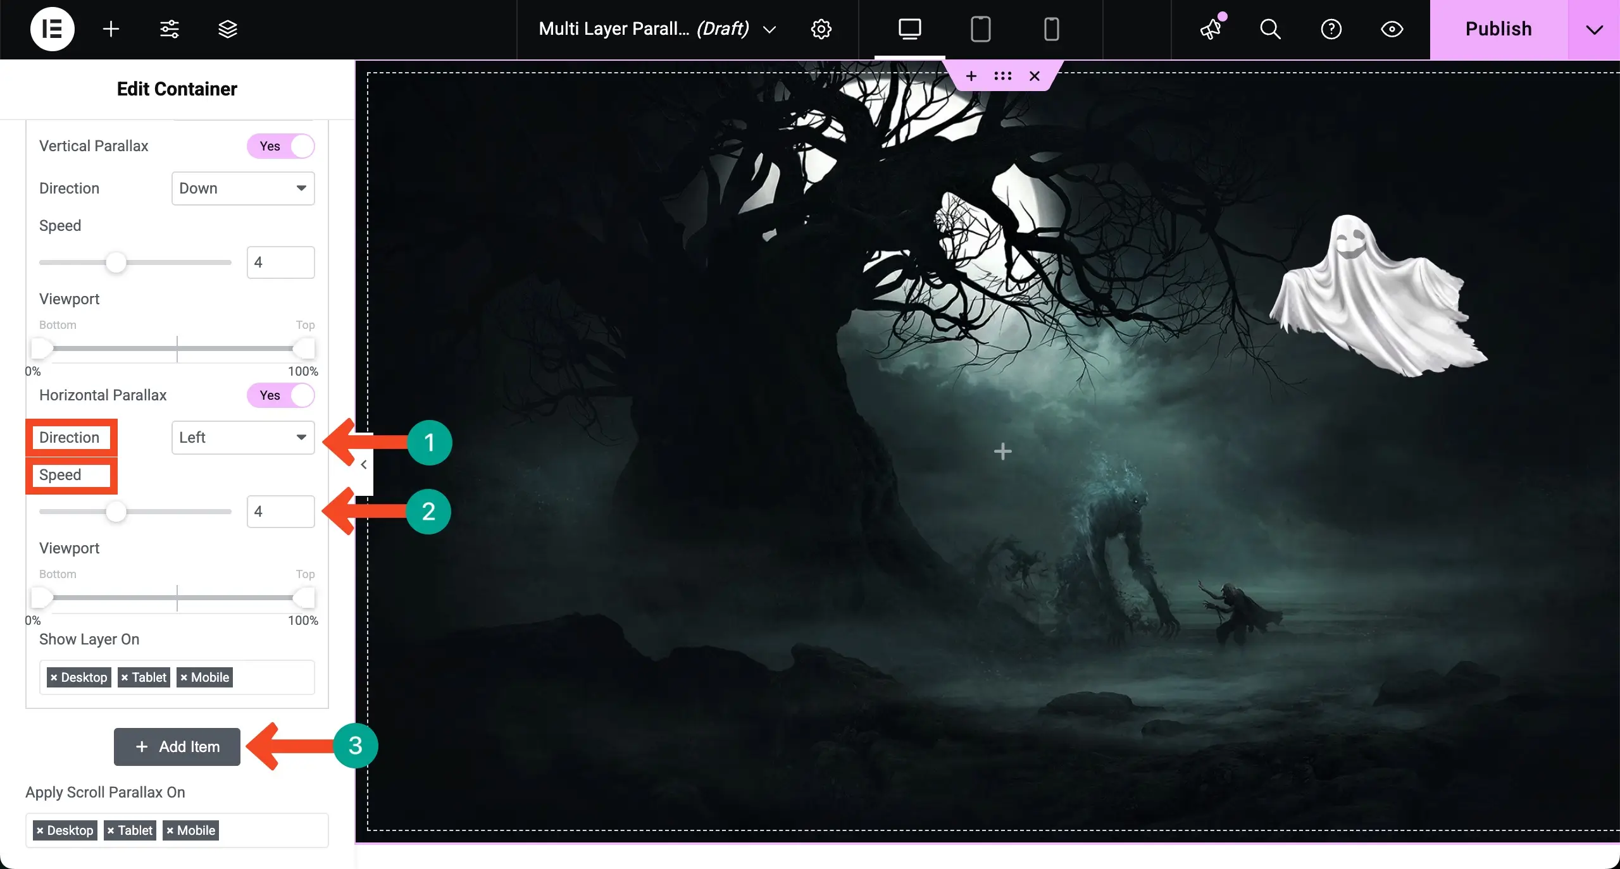Remove Mobile tag from Show Layer On
The width and height of the screenshot is (1620, 869).
[184, 677]
